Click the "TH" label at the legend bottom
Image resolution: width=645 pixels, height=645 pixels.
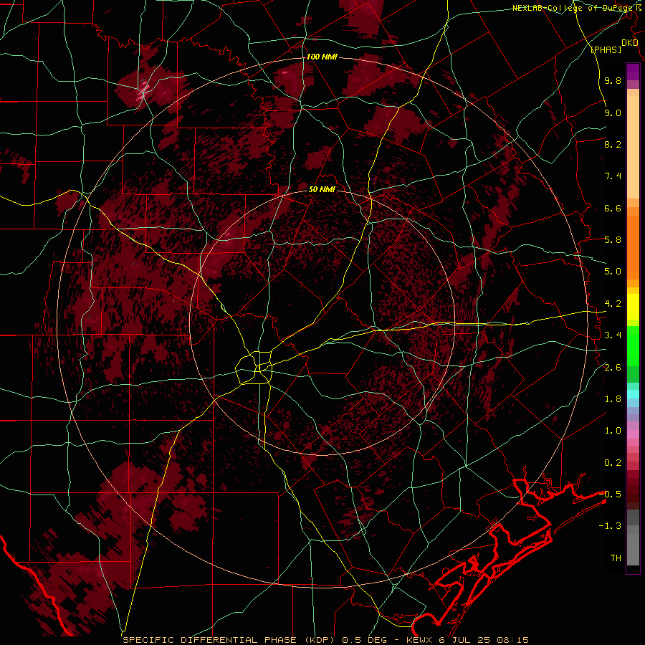coord(616,558)
